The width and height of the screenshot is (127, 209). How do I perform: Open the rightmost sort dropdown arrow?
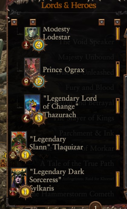tap(117, 22)
